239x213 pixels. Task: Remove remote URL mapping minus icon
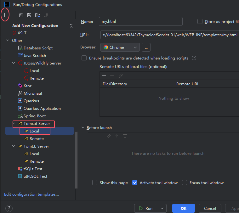point(112,76)
